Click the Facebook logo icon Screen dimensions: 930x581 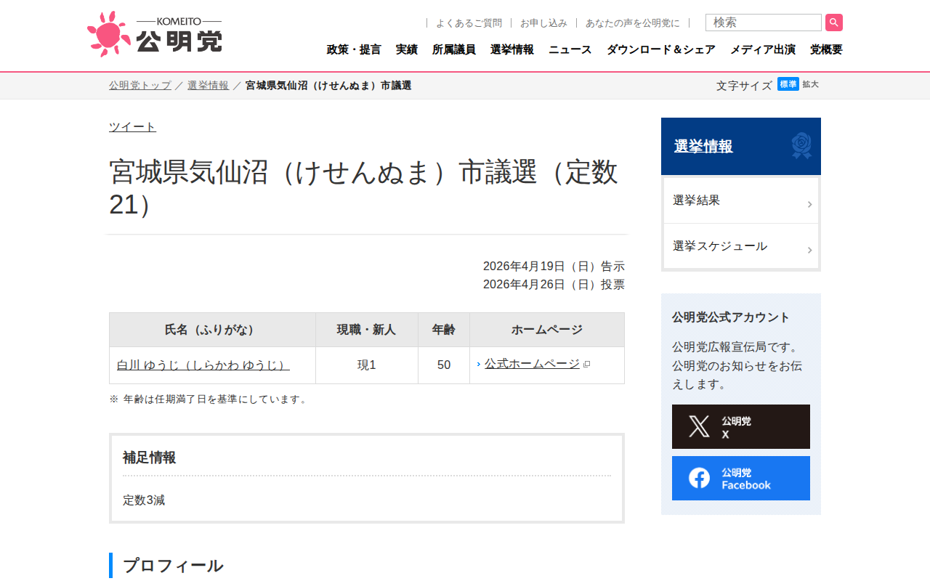pos(699,478)
